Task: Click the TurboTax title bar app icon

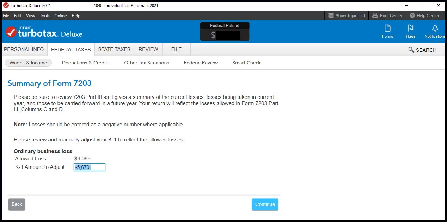Action: (6, 5)
